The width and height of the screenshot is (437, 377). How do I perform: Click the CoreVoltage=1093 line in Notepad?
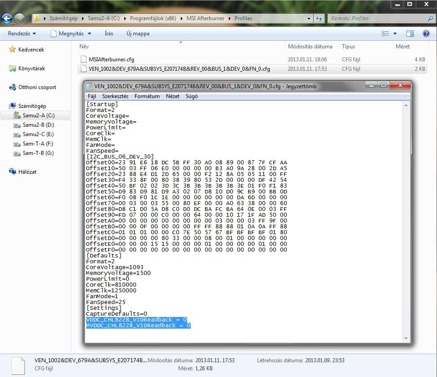pos(114,267)
